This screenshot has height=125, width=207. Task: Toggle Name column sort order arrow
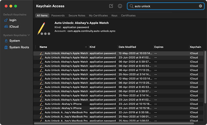86,47
